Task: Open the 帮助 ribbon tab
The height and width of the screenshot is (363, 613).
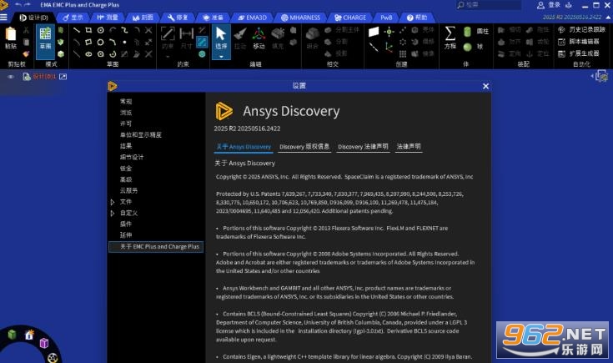Action: tap(417, 18)
